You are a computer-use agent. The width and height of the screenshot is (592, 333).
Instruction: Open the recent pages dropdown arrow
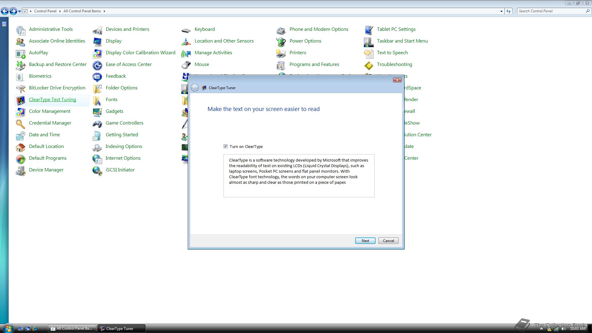[x=19, y=11]
